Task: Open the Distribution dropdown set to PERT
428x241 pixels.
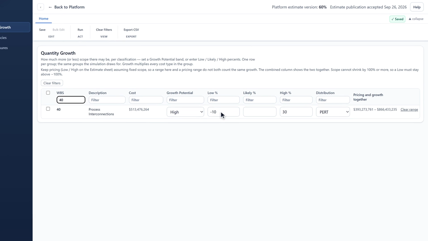Action: pyautogui.click(x=333, y=112)
